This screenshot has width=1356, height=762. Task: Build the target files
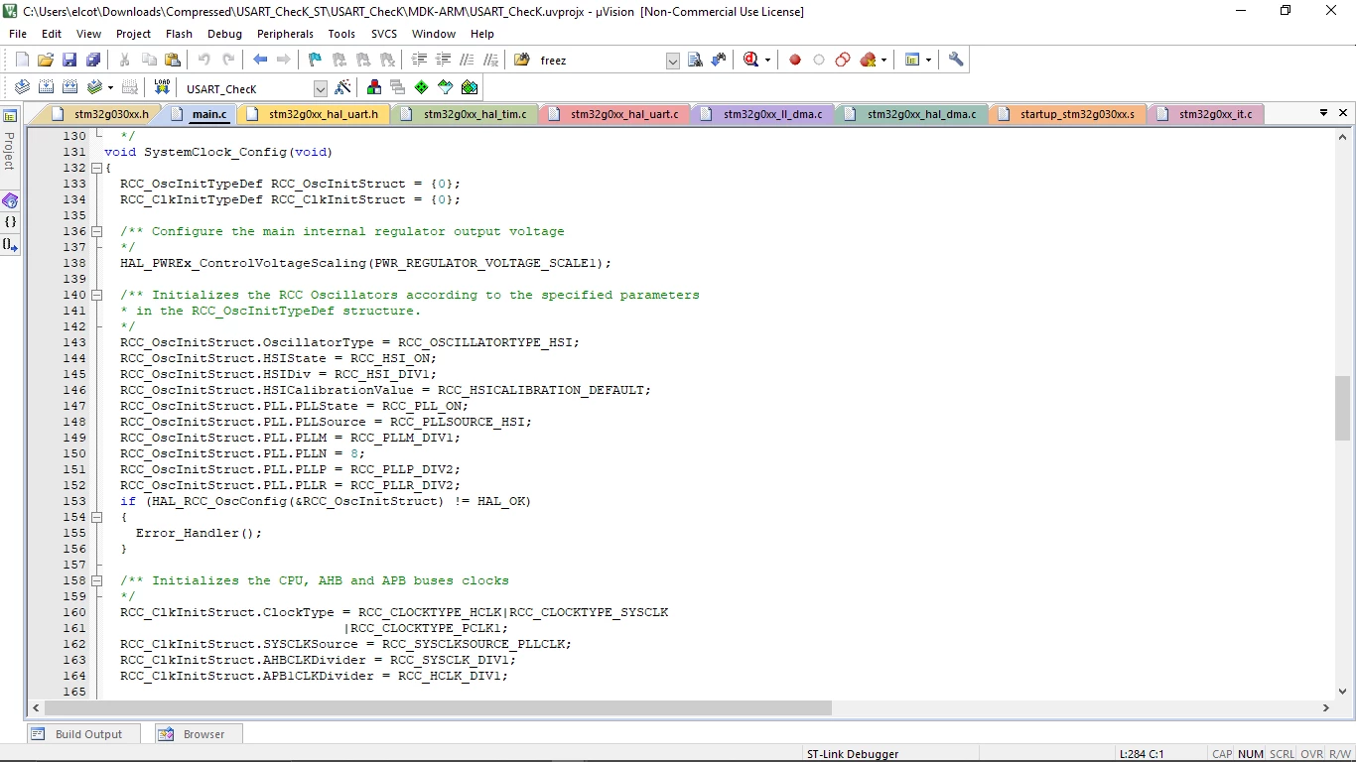tap(46, 87)
